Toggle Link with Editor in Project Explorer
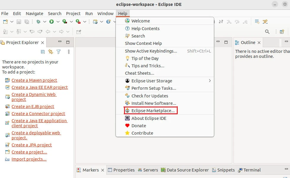Screen dimensions: 290x178 (51, 52)
